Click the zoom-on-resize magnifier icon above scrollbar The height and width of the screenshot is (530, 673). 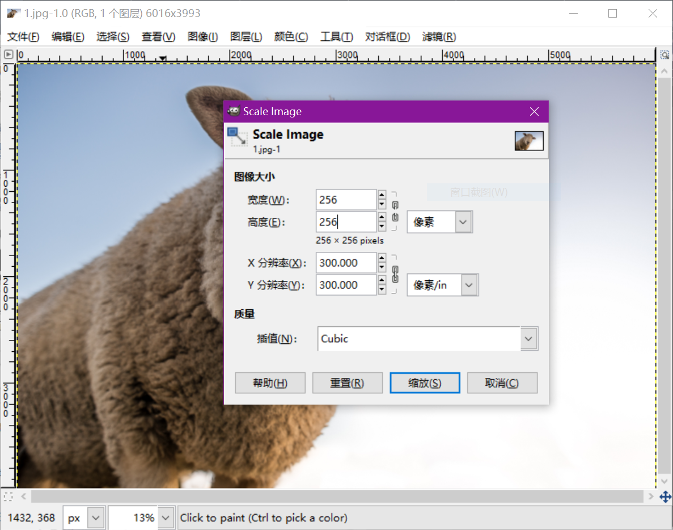664,54
